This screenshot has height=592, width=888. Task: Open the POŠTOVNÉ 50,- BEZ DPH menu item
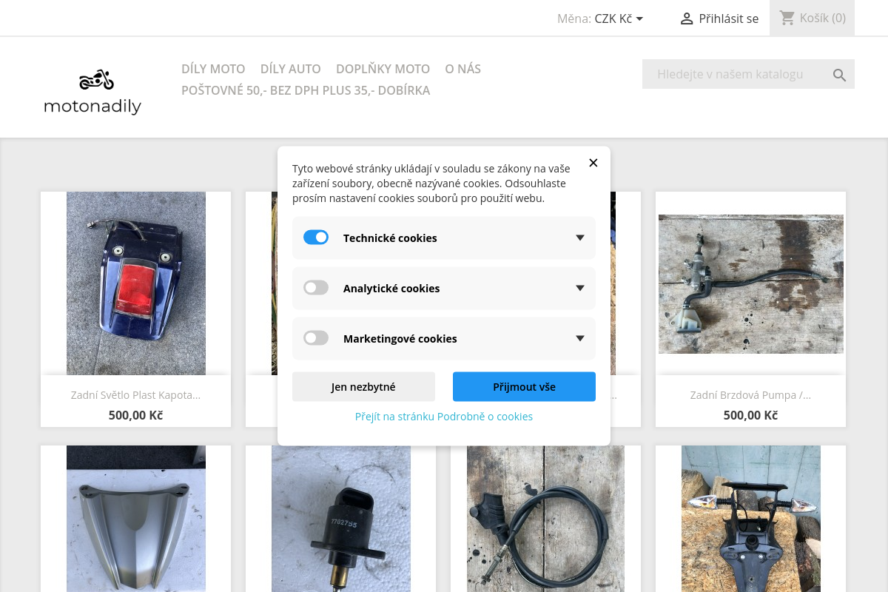point(306,90)
